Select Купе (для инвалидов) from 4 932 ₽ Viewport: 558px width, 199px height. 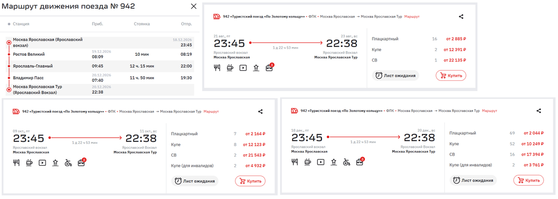click(218, 166)
